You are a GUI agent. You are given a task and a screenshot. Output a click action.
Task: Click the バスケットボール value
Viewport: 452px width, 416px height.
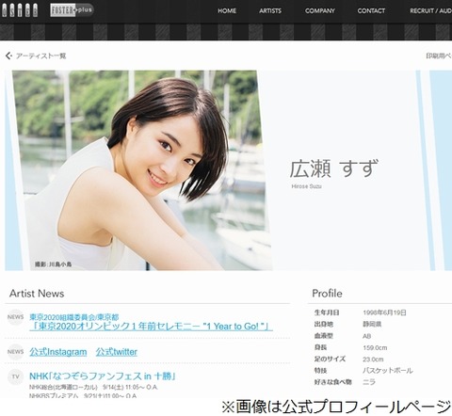point(388,371)
